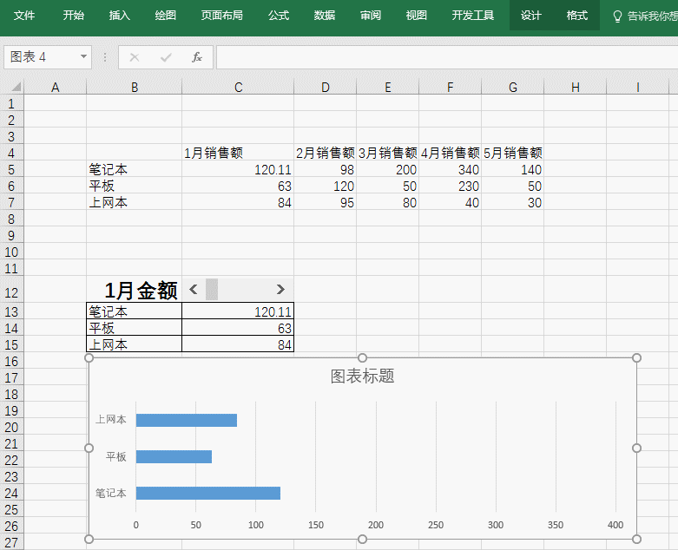
Task: Click cell with 4月销售额 header
Action: coord(451,153)
